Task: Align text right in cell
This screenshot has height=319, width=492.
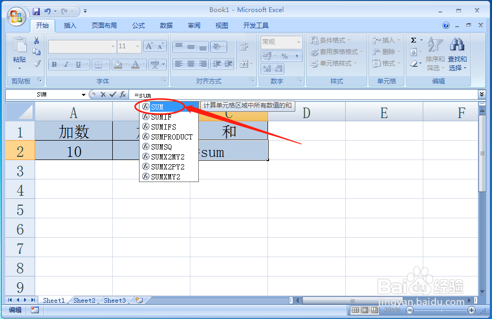Action: click(202, 64)
